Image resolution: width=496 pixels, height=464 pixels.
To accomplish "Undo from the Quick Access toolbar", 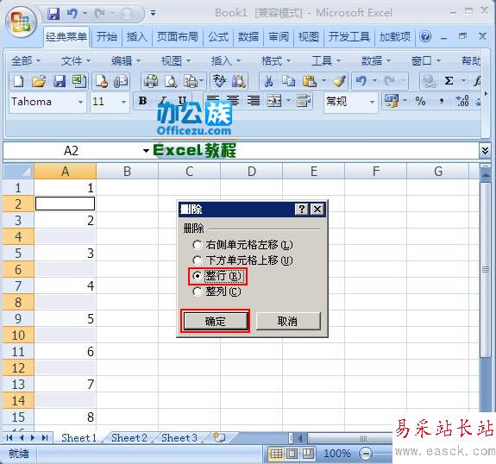I will (x=72, y=14).
